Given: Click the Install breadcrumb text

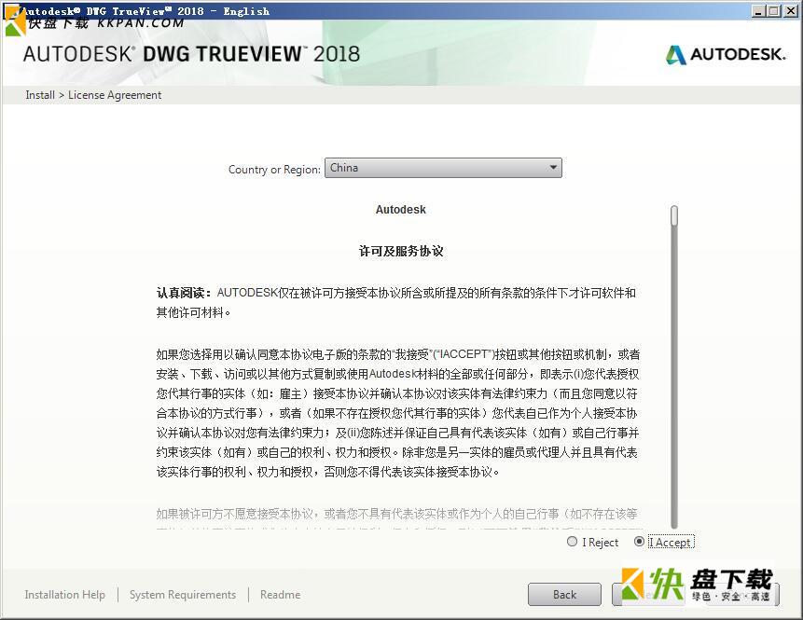Looking at the screenshot, I should pyautogui.click(x=40, y=95).
